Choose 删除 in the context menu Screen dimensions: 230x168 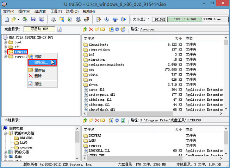43,76
